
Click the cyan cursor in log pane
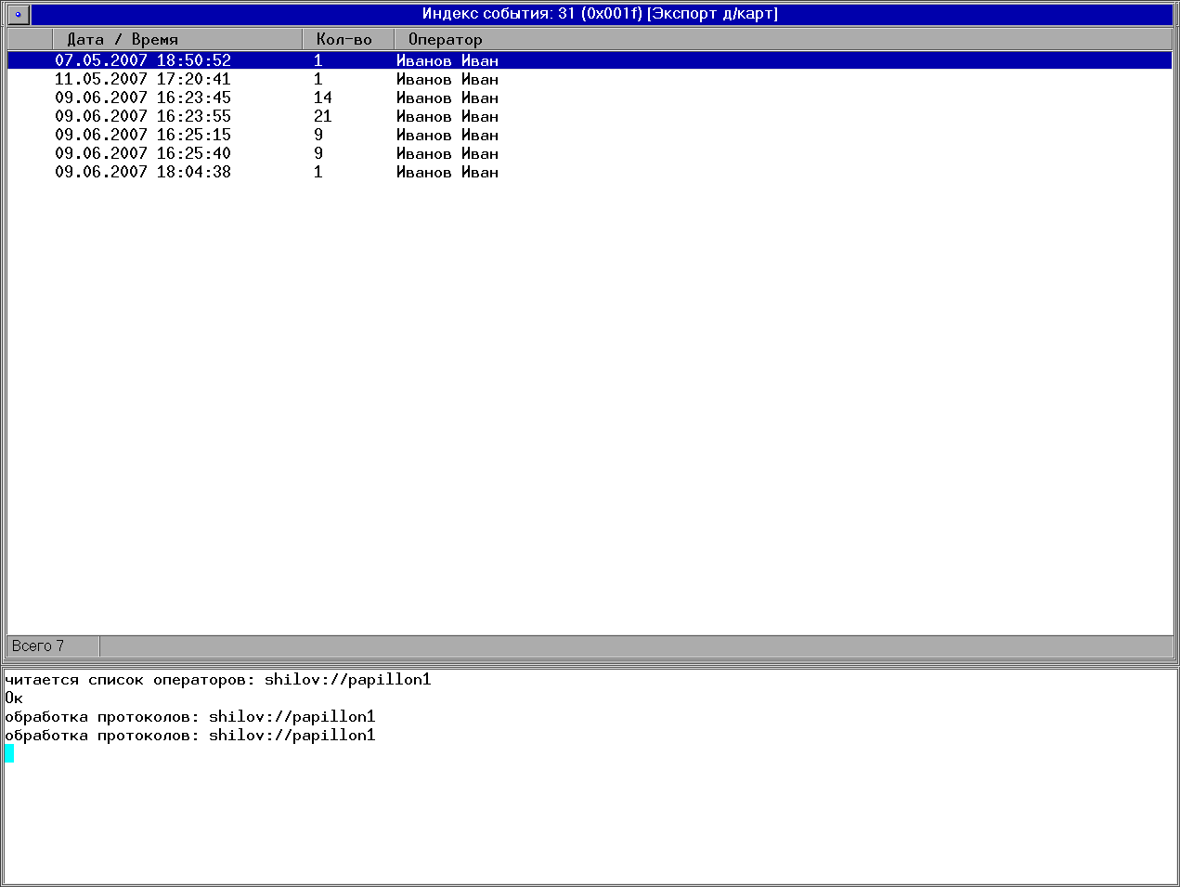pyautogui.click(x=9, y=753)
